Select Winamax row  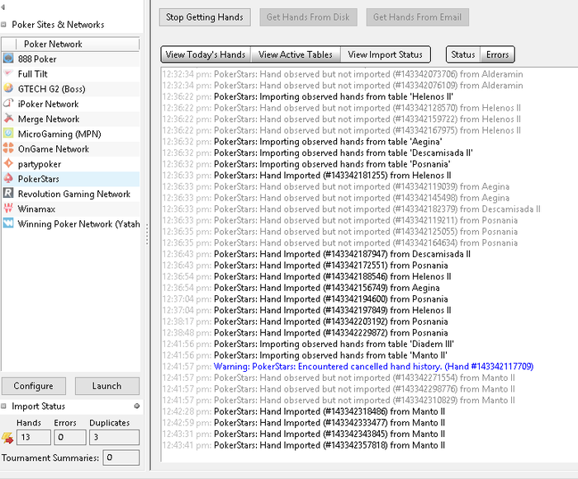[71, 209]
